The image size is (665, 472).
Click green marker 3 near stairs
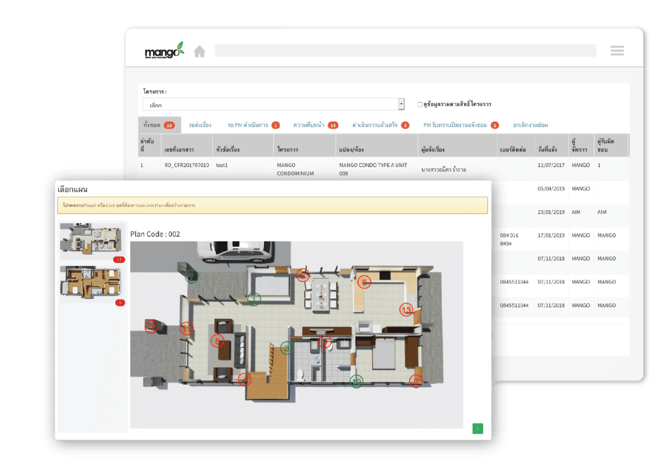[x=287, y=348]
